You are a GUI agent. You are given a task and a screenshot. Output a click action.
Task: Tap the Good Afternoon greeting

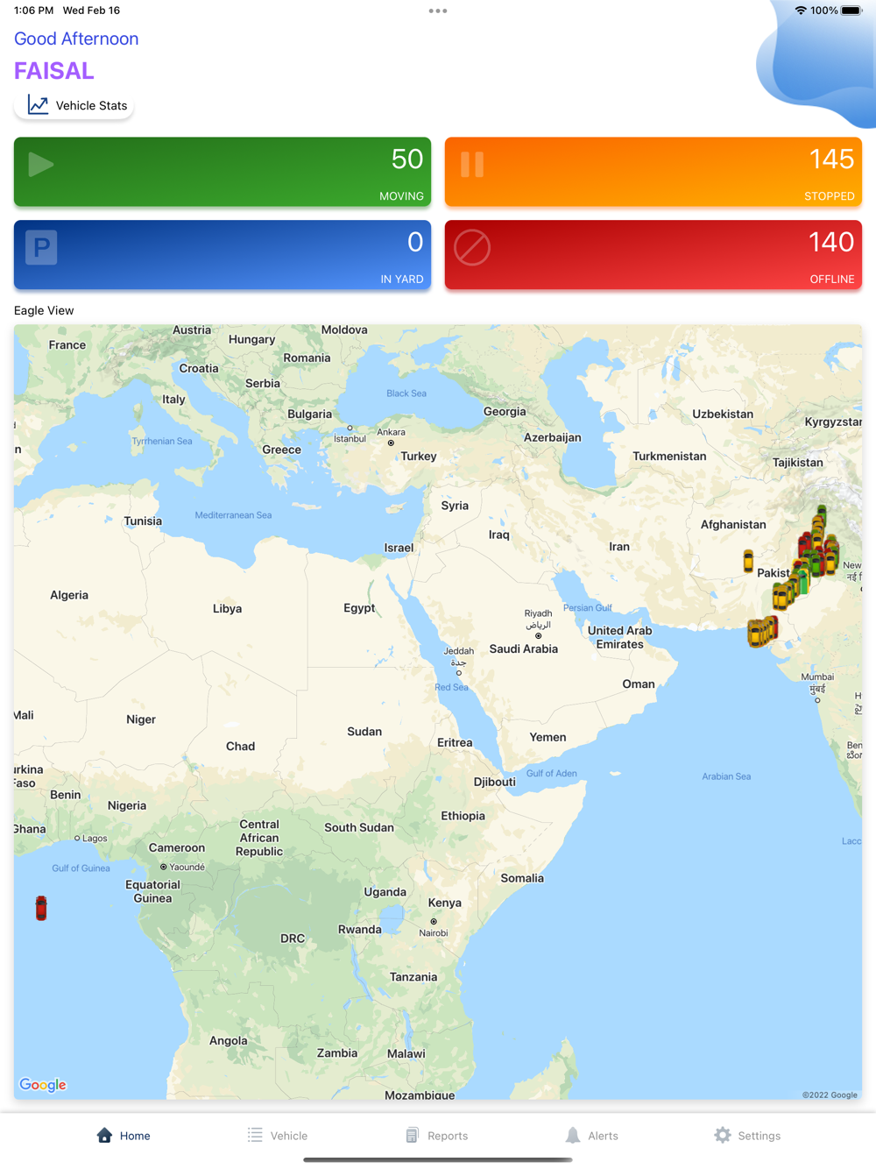point(76,39)
